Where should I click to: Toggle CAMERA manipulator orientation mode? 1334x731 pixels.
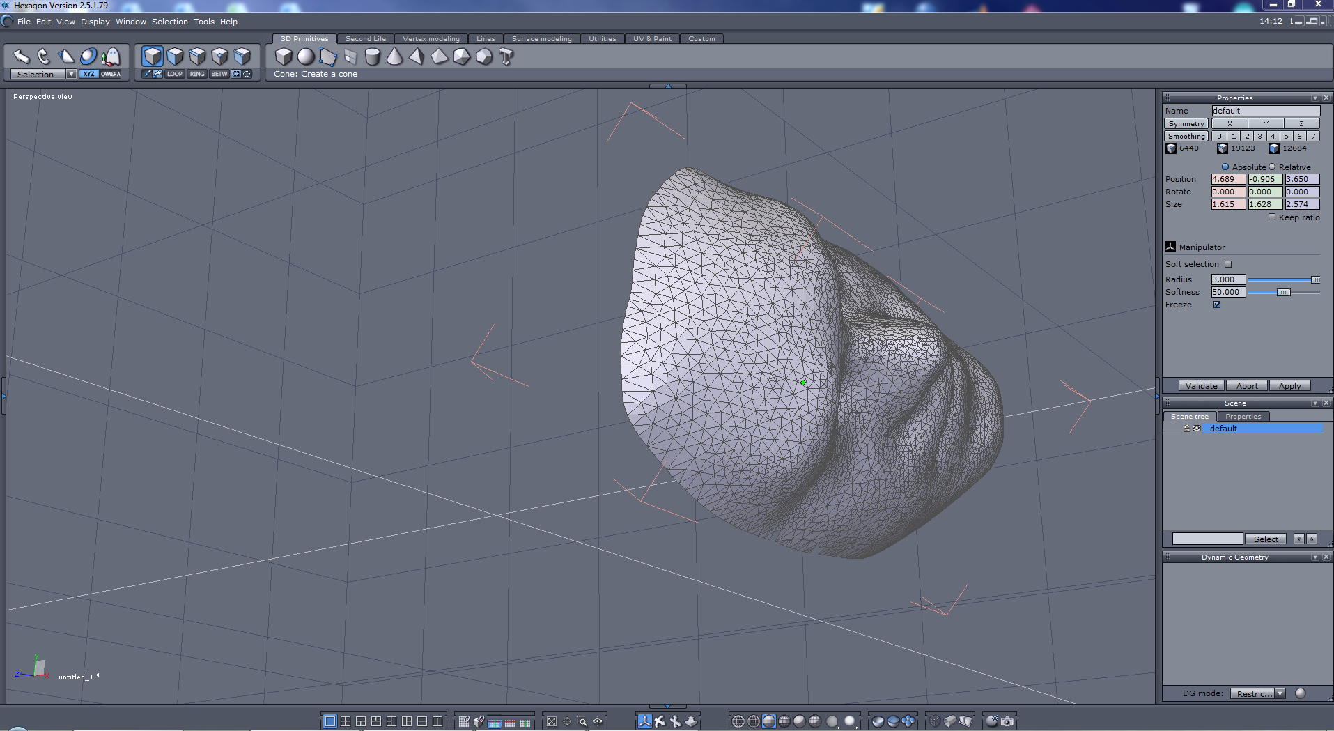point(111,74)
